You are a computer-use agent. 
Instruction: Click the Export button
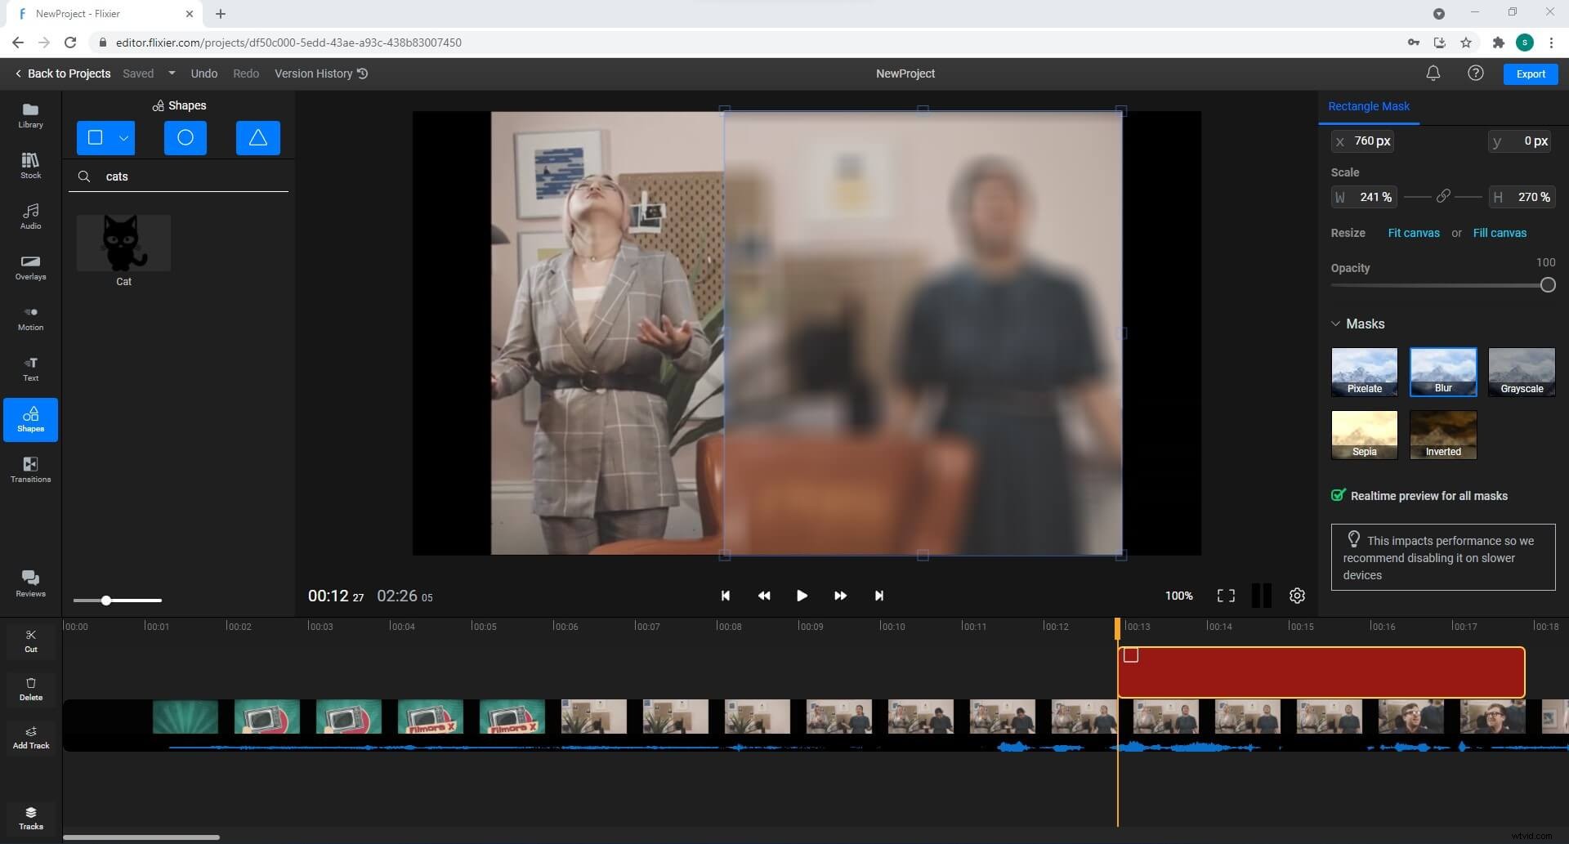1530,74
